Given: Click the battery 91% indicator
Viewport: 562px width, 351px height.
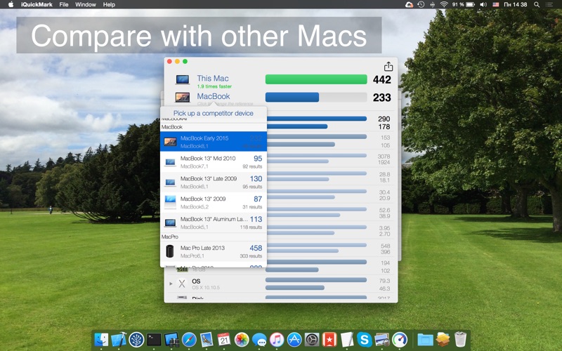Looking at the screenshot, I should [x=464, y=5].
